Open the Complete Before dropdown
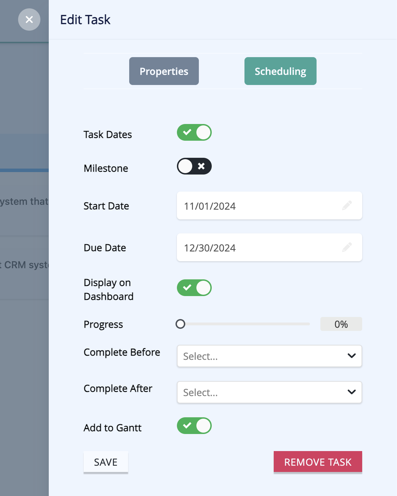Screen dimensions: 397x496 pyautogui.click(x=270, y=356)
